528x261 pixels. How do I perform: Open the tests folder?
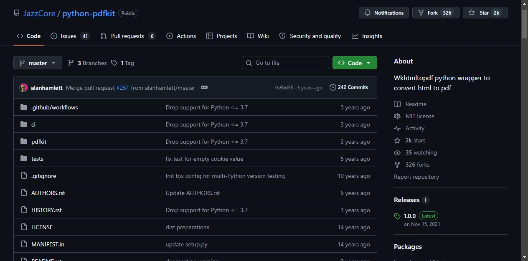tap(37, 159)
